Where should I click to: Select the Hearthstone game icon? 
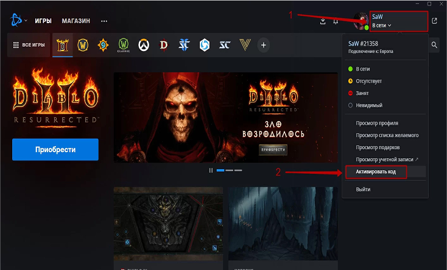pyautogui.click(x=103, y=45)
